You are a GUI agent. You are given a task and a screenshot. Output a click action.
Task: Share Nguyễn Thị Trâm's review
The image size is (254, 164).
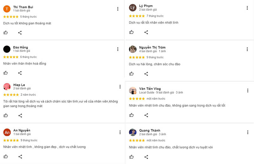[146, 74]
